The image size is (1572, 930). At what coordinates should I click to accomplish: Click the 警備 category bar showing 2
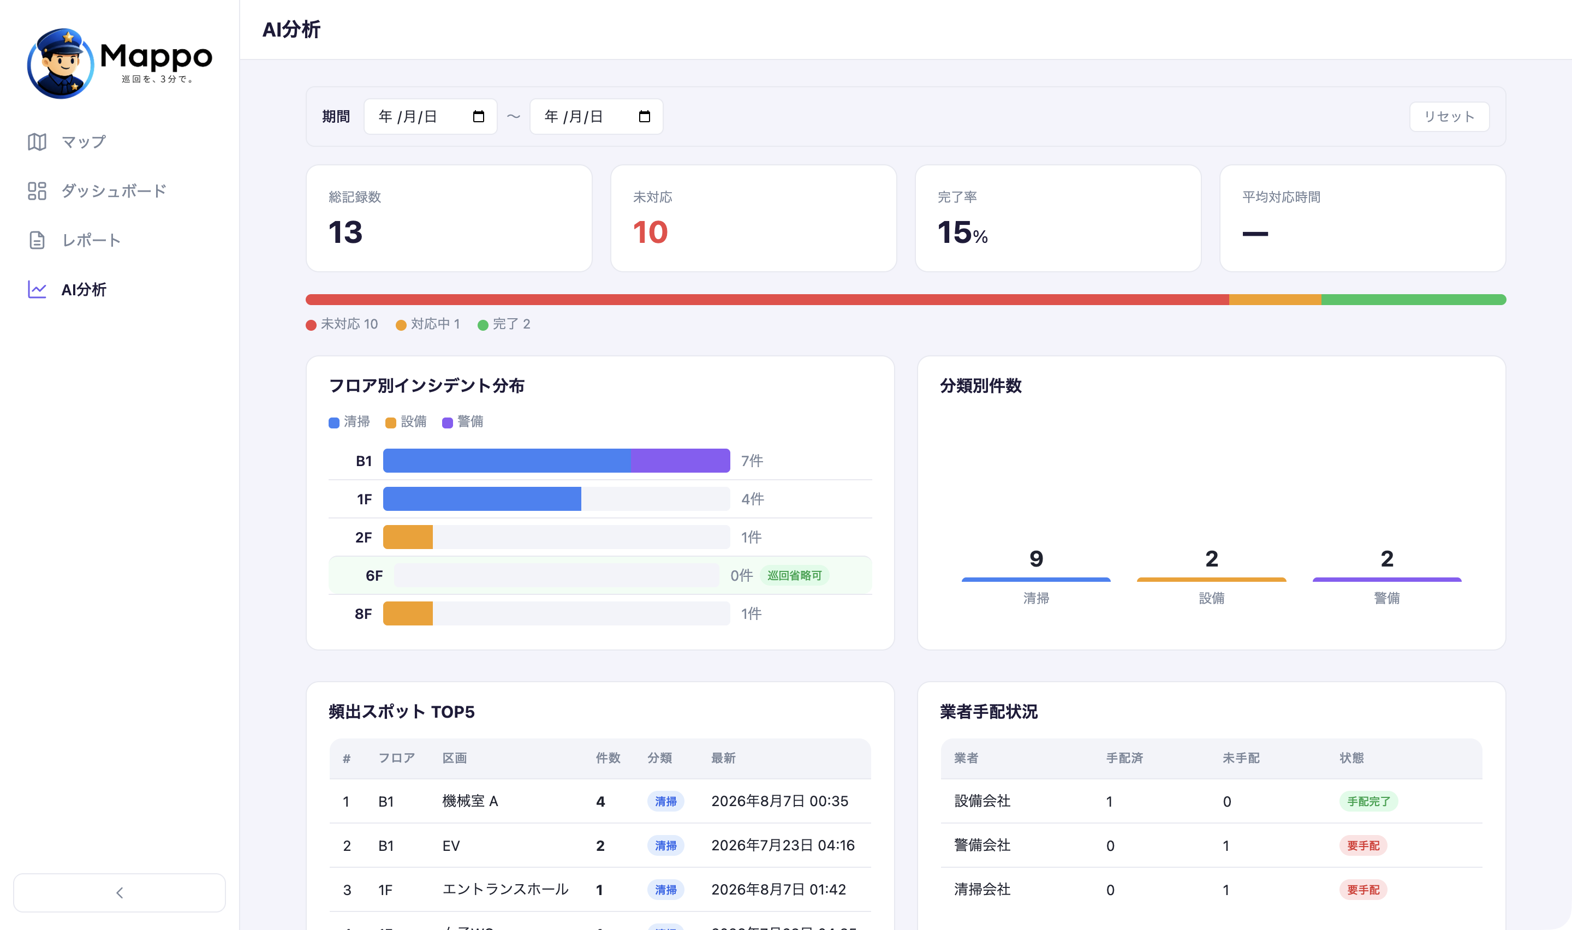pos(1387,580)
